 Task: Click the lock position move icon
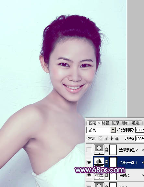(x=111, y=138)
